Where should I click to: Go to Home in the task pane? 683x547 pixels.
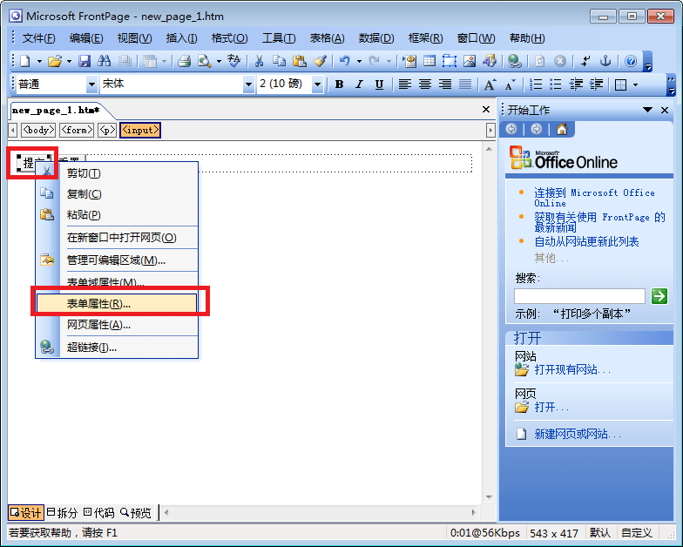(x=562, y=129)
